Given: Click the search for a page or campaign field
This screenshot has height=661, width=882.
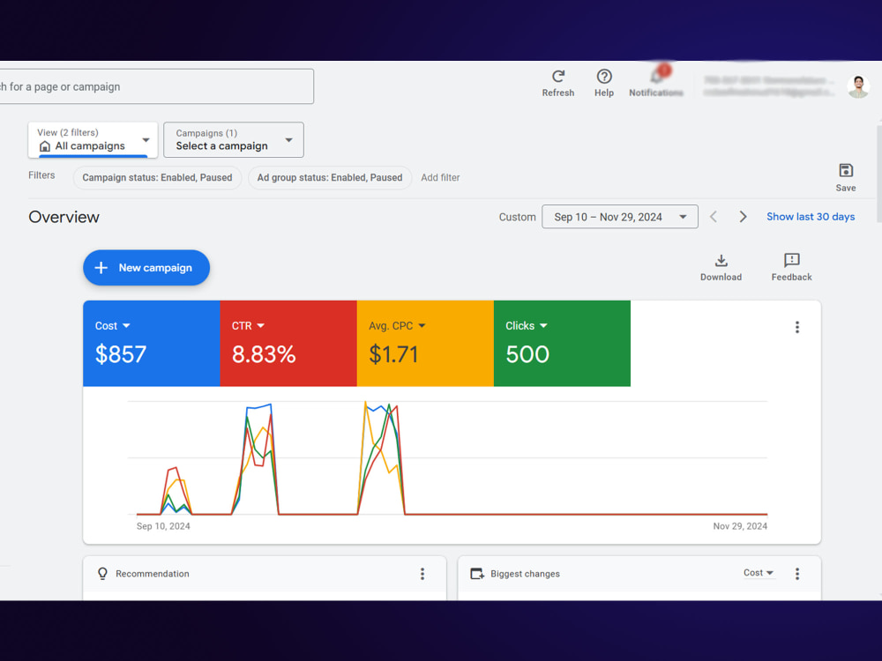Looking at the screenshot, I should 156,86.
